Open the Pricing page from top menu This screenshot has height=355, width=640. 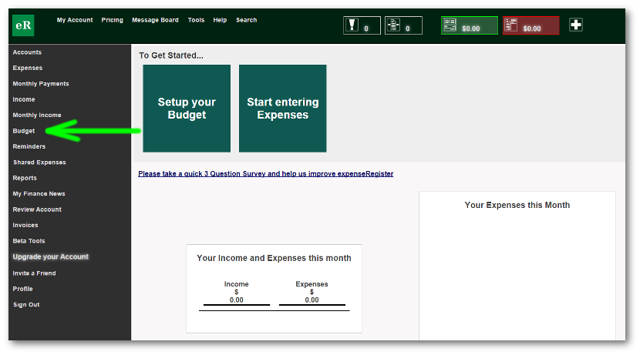point(112,20)
